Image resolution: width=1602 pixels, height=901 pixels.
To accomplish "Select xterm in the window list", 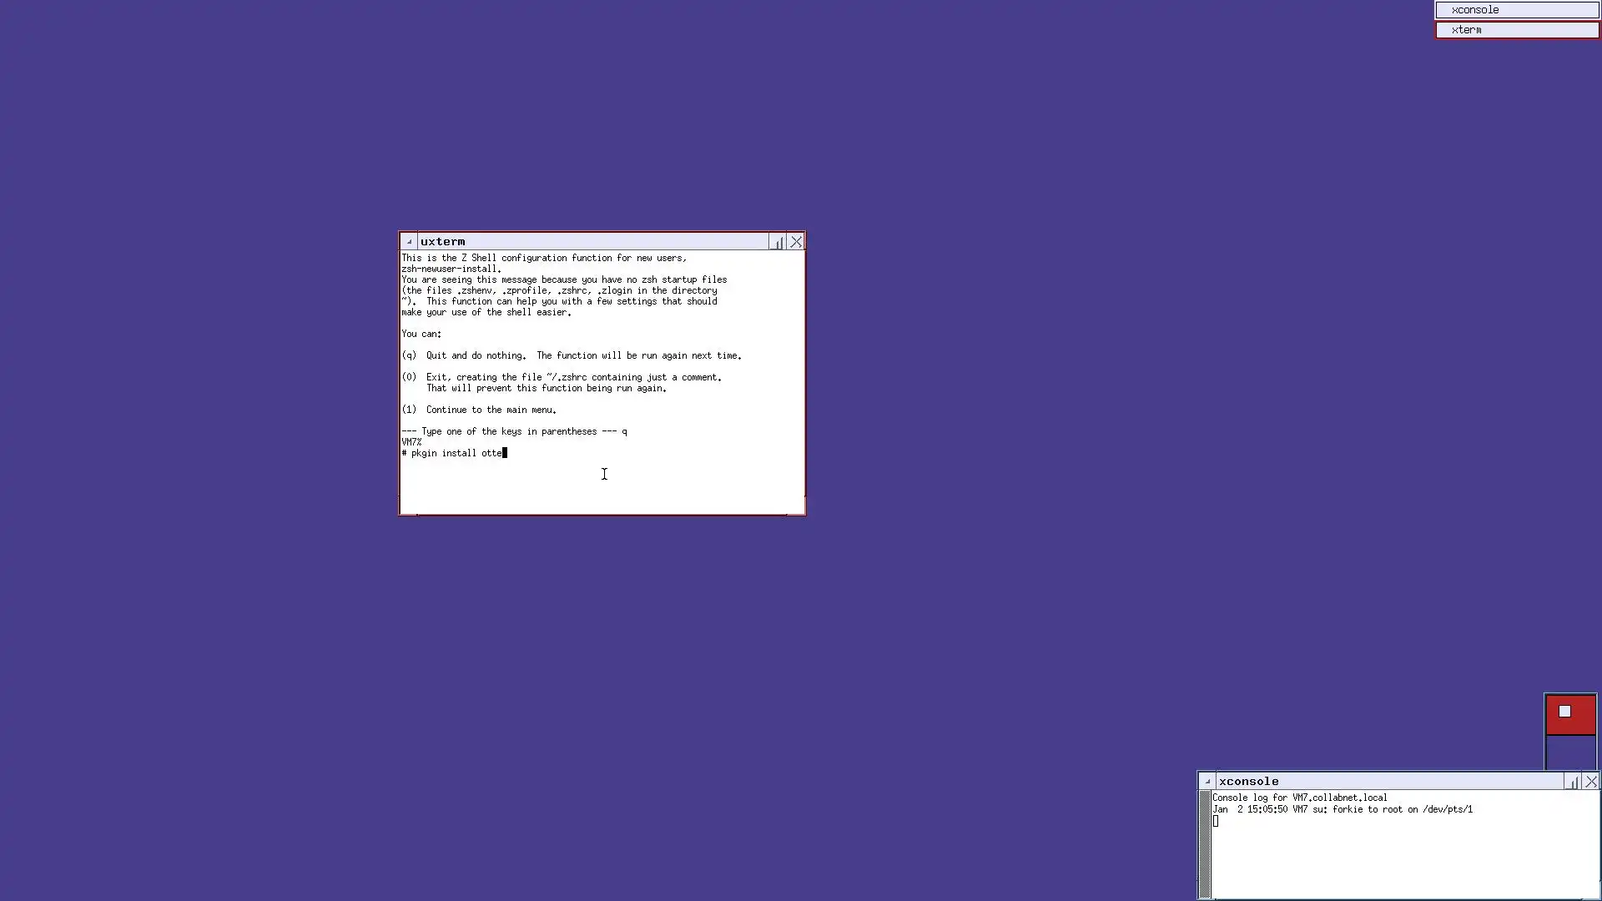I will tap(1516, 30).
